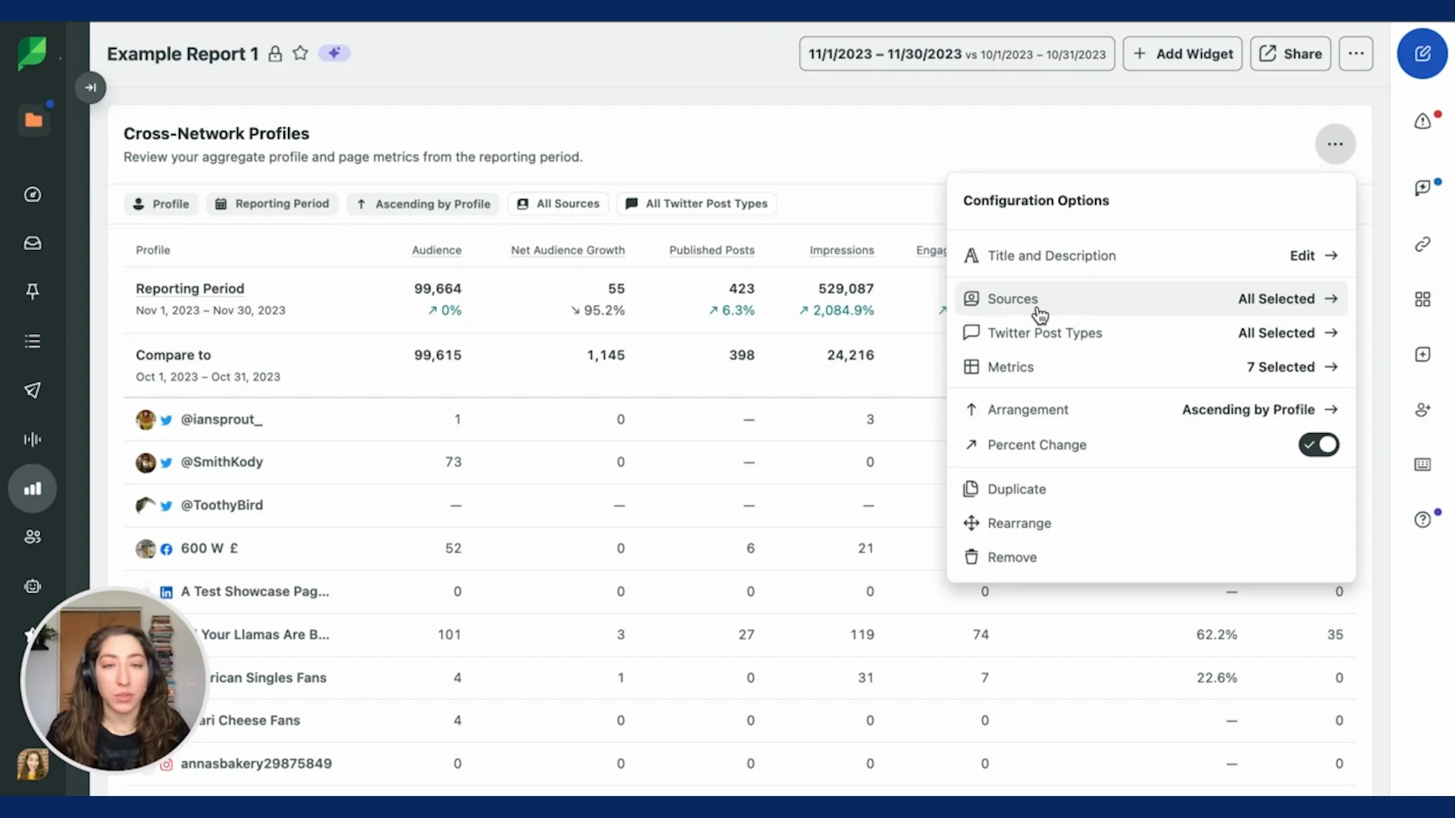1455x818 pixels.
Task: Favorite the report with star icon
Action: 300,54
